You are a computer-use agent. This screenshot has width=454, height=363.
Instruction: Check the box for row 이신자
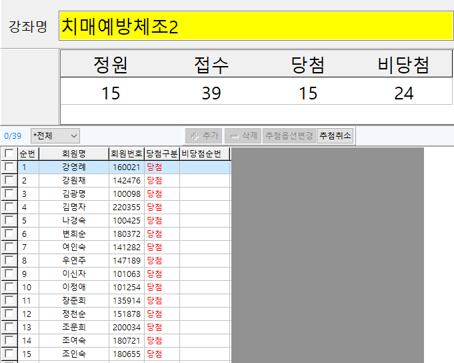point(9,274)
